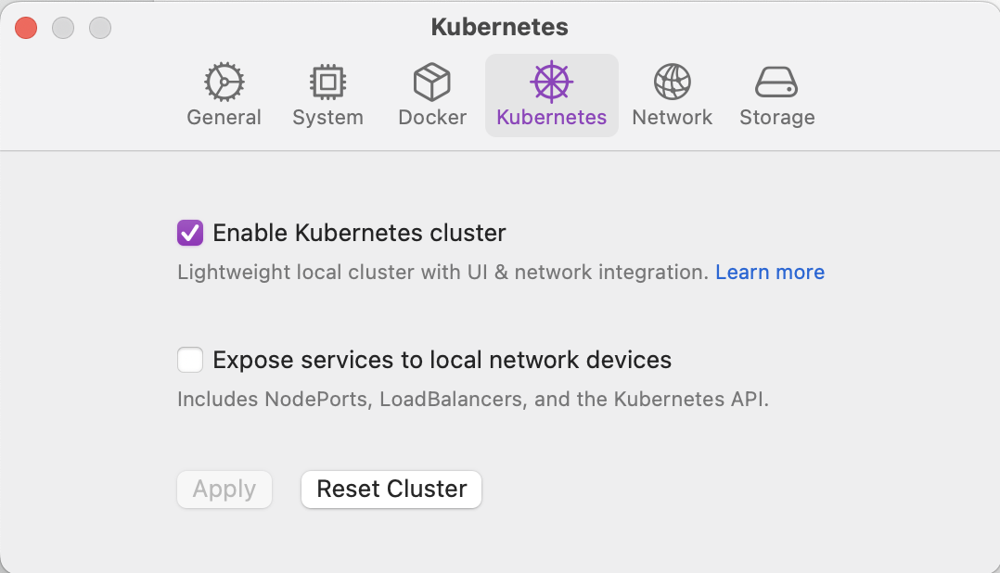Viewport: 1000px width, 573px height.
Task: Click "Expose services to local network devices" text
Action: point(442,360)
